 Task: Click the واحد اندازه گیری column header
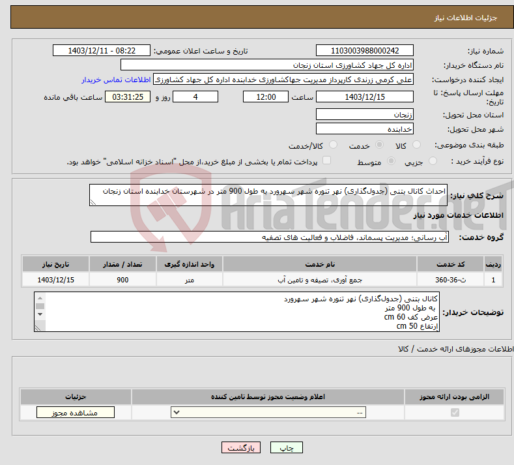[x=189, y=264]
